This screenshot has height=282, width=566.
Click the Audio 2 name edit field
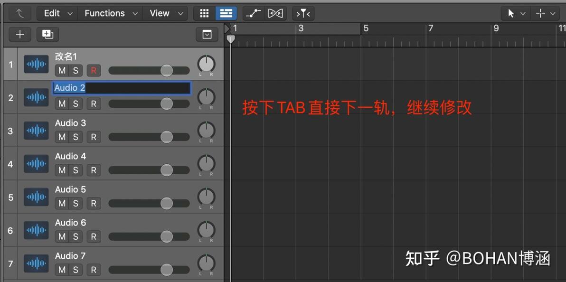[122, 88]
